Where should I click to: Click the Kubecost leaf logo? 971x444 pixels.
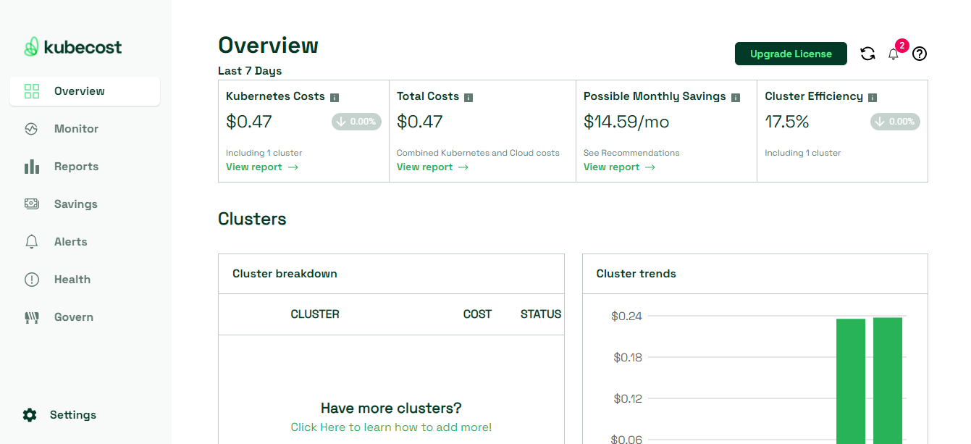(32, 46)
